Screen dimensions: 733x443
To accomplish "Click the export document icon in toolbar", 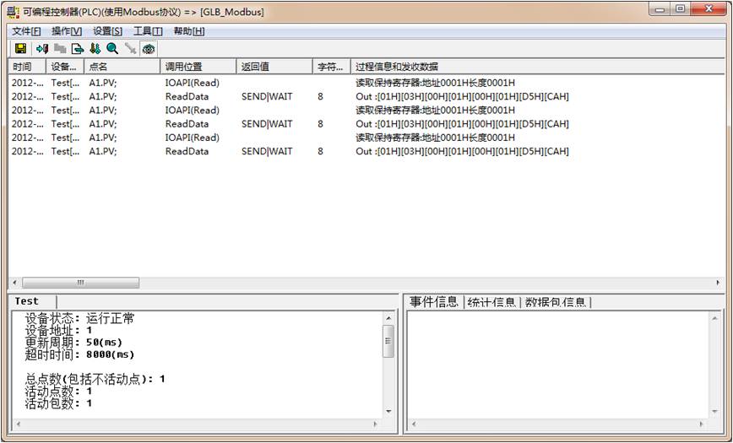I will pyautogui.click(x=77, y=49).
